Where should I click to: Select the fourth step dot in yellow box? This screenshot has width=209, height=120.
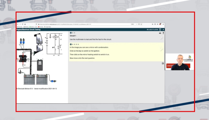pos(76,44)
